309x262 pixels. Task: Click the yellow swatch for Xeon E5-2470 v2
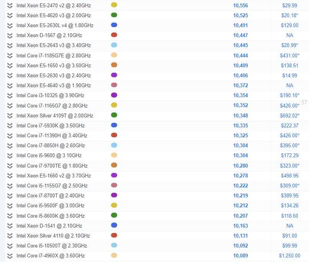[x=114, y=5]
